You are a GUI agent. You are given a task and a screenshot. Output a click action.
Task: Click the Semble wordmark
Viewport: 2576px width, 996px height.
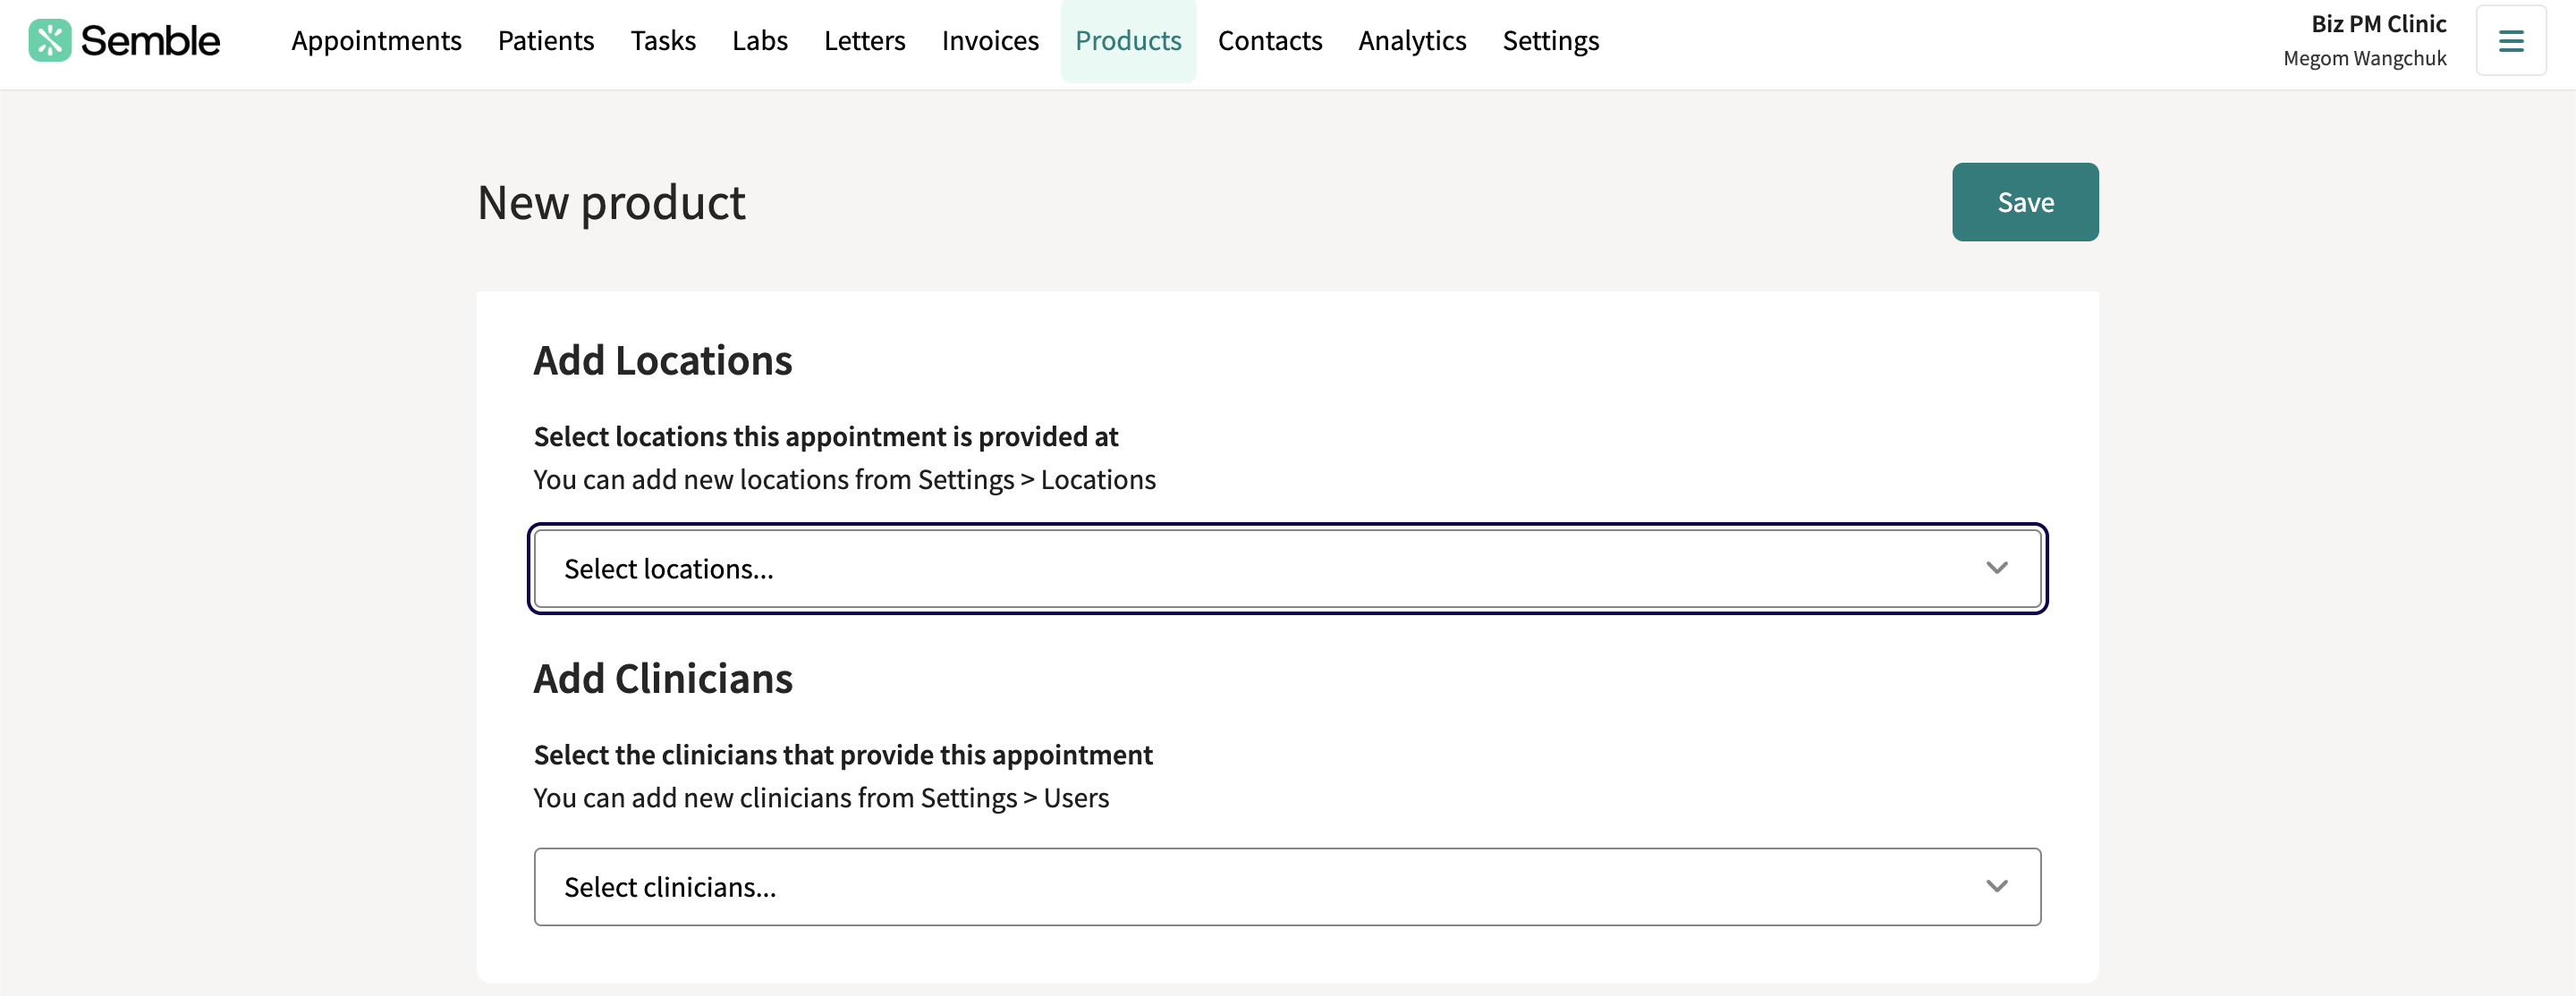tap(150, 40)
